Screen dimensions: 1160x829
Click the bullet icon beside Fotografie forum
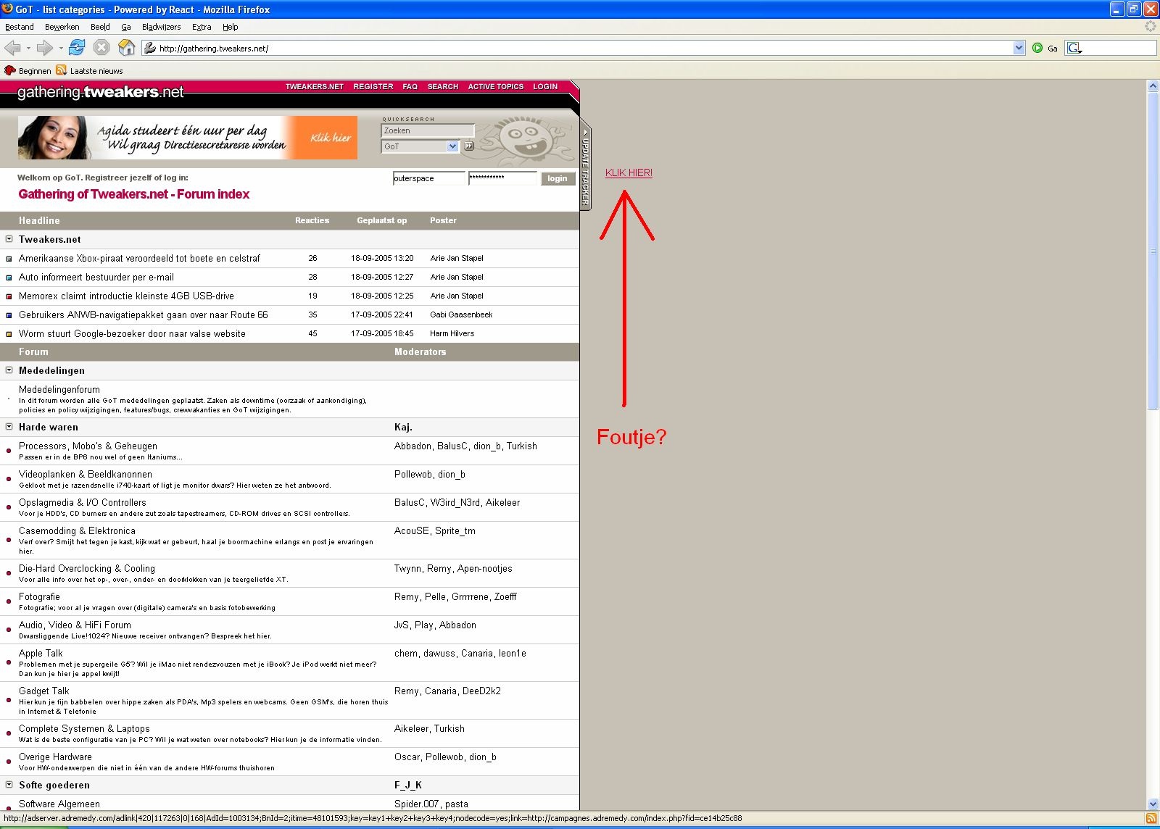click(x=9, y=601)
